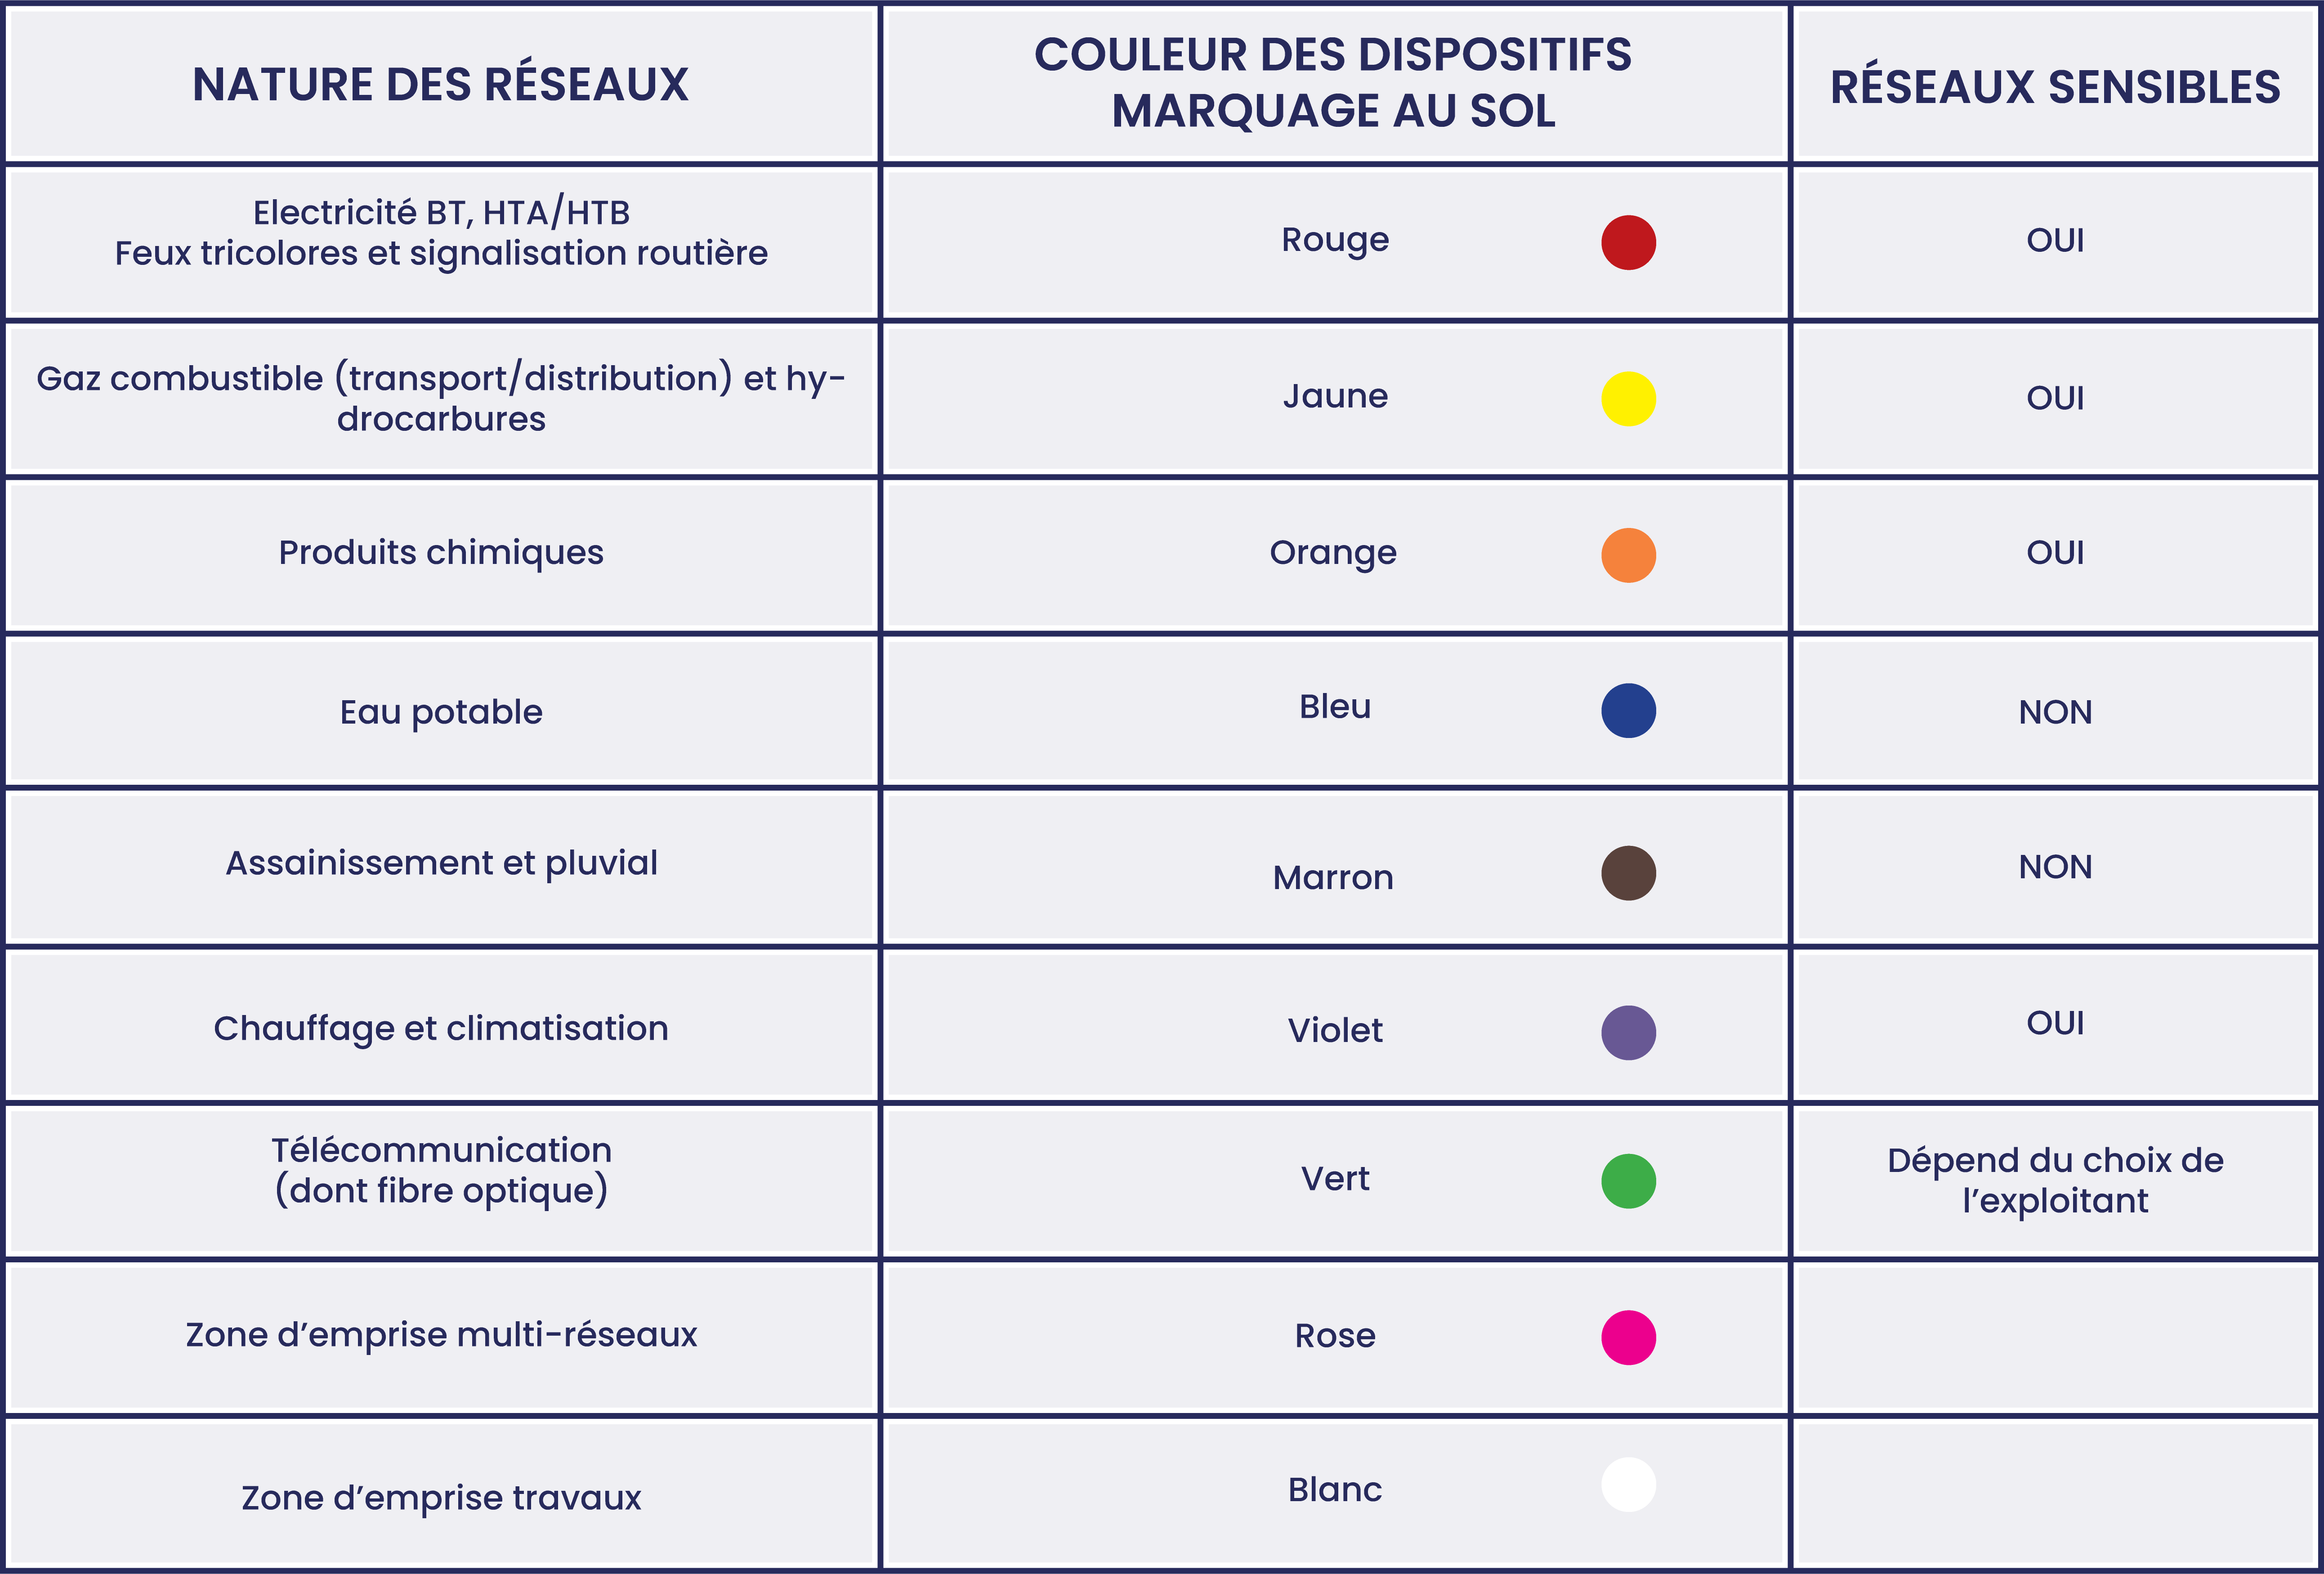Select the right cell in the blue dot row
Viewport: 2324px width, 1574px height.
point(2056,711)
